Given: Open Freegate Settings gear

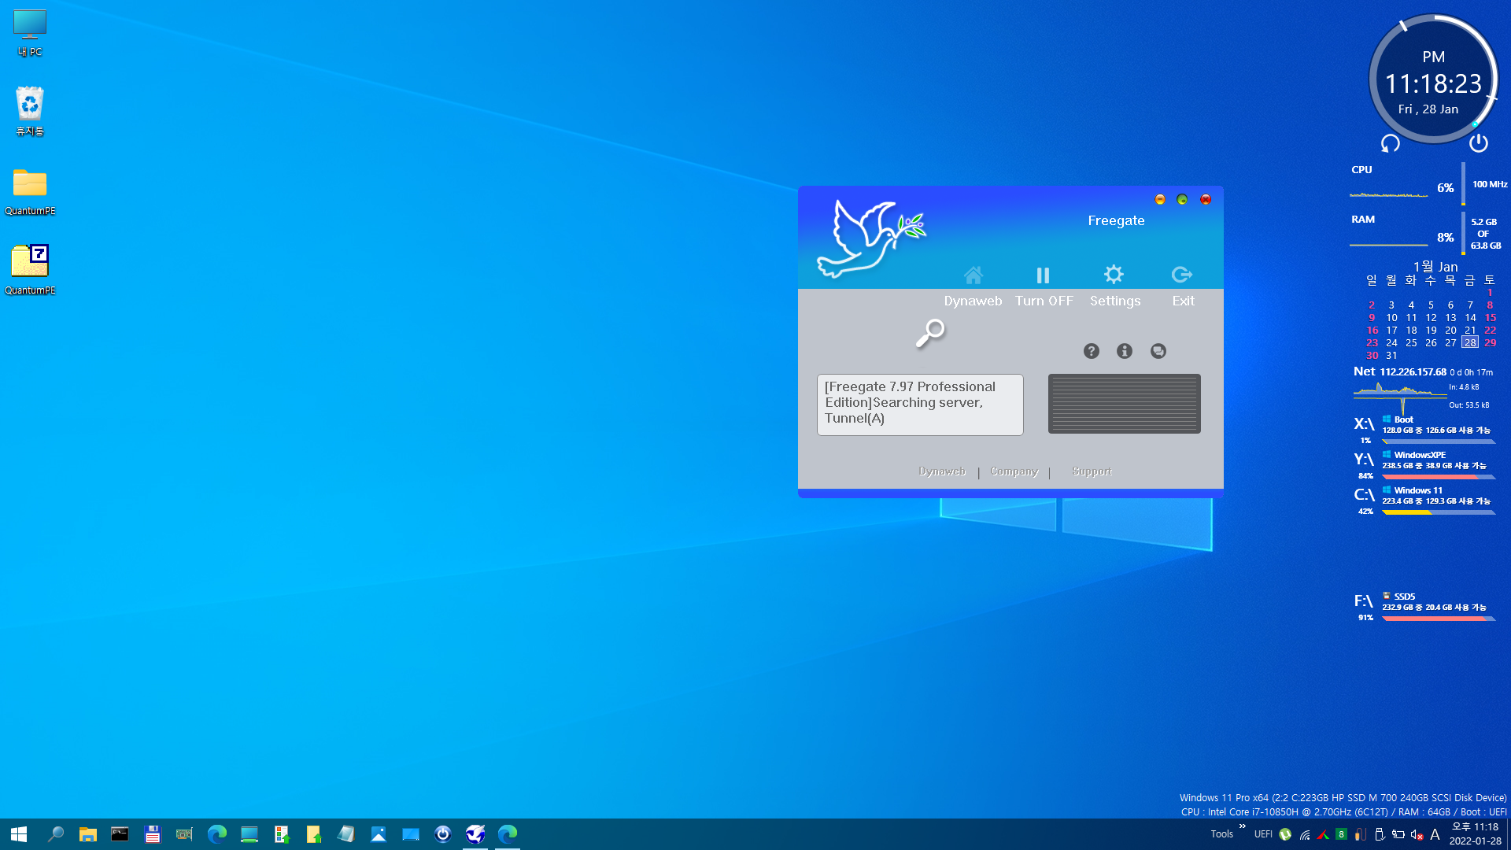Looking at the screenshot, I should [1114, 275].
